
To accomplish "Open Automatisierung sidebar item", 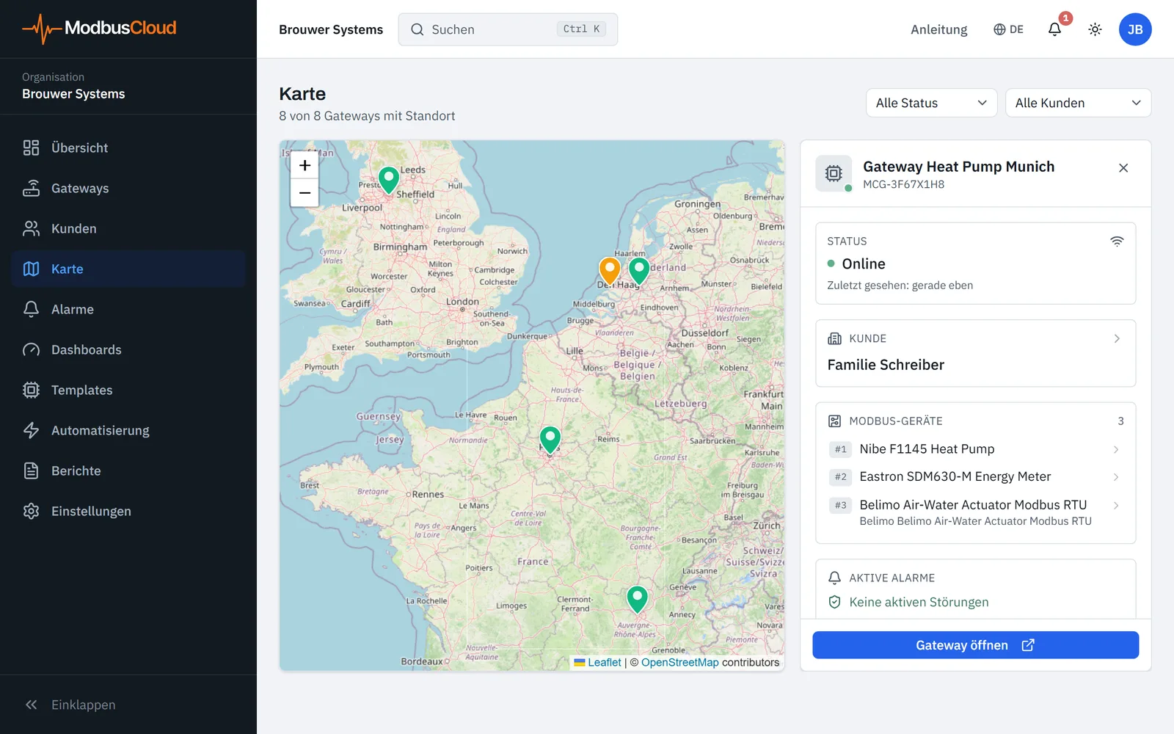I will (128, 430).
